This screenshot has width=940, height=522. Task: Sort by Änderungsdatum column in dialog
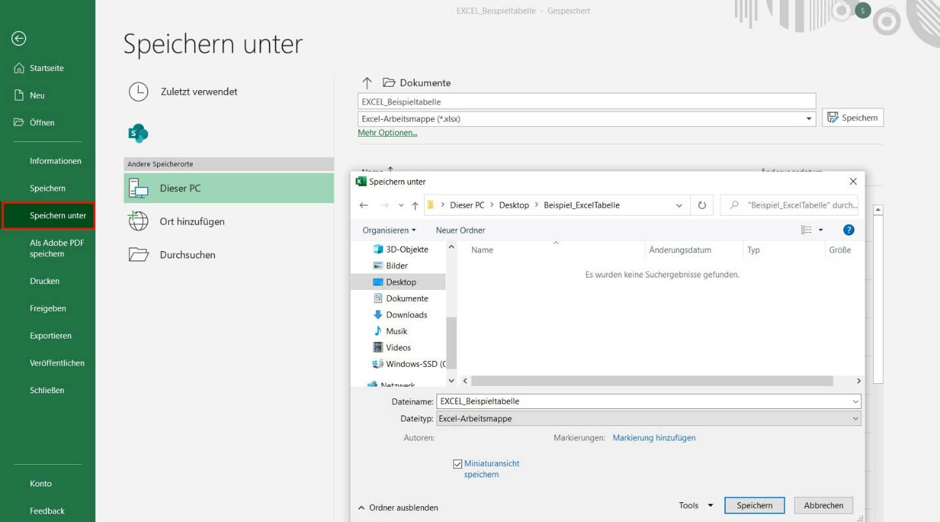680,250
